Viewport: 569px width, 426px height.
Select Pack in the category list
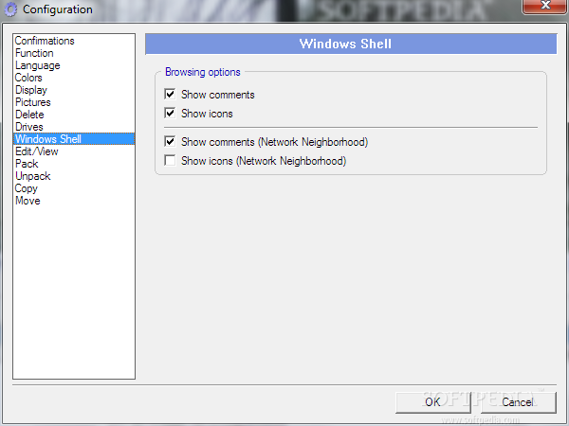point(74,164)
